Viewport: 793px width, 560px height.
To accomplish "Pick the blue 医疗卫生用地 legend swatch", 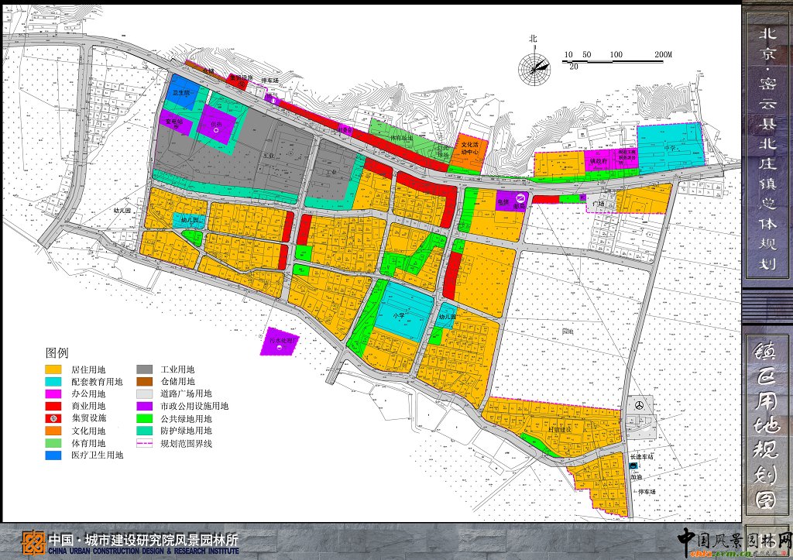I will pyautogui.click(x=53, y=455).
